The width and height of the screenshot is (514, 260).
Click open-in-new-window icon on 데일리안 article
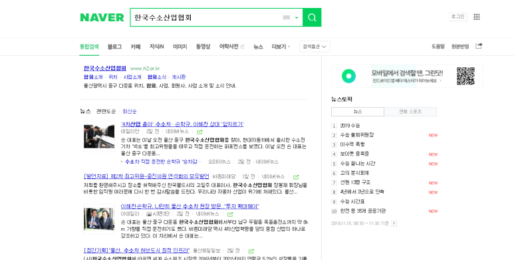click(199, 132)
